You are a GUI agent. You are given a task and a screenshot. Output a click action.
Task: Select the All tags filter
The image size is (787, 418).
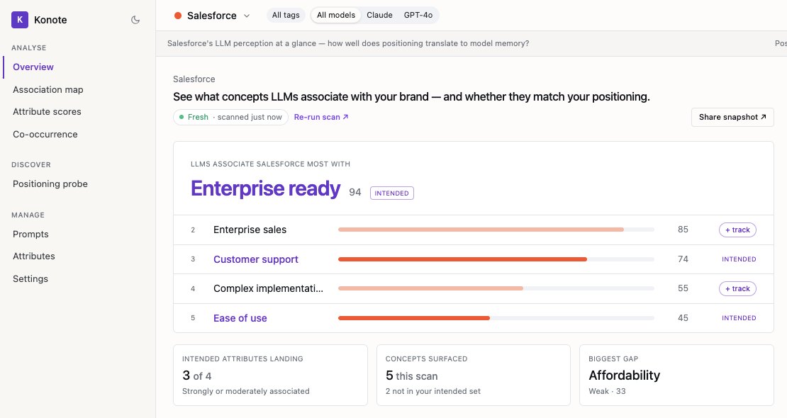(286, 15)
